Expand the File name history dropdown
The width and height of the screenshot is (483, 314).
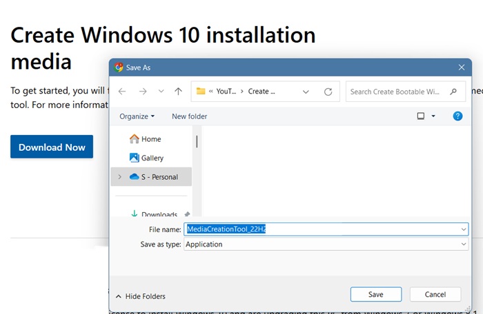pos(464,229)
